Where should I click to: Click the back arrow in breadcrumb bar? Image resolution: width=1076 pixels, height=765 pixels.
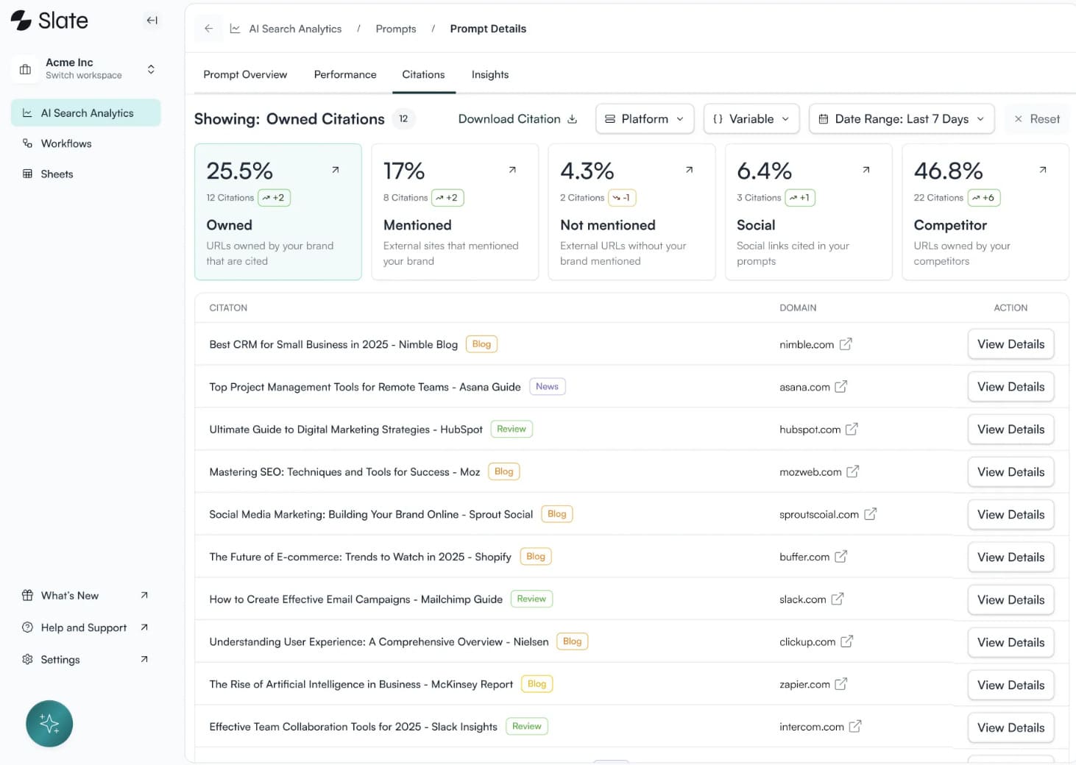pyautogui.click(x=209, y=29)
